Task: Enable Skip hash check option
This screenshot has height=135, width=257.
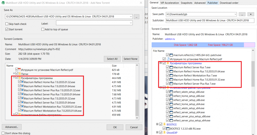Action: click(x=7, y=24)
